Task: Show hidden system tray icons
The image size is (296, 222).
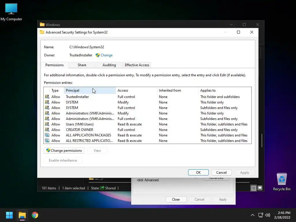Action: click(252, 215)
